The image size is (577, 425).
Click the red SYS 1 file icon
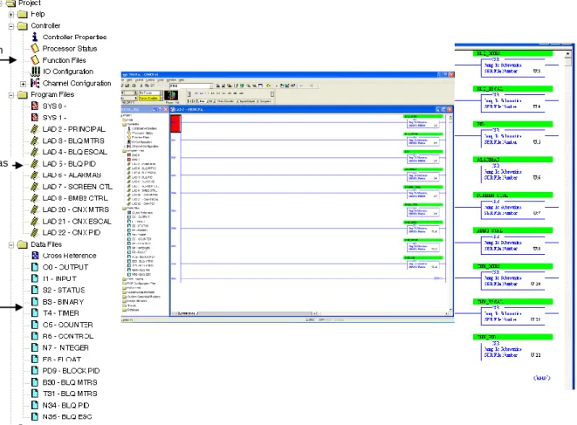[x=35, y=118]
